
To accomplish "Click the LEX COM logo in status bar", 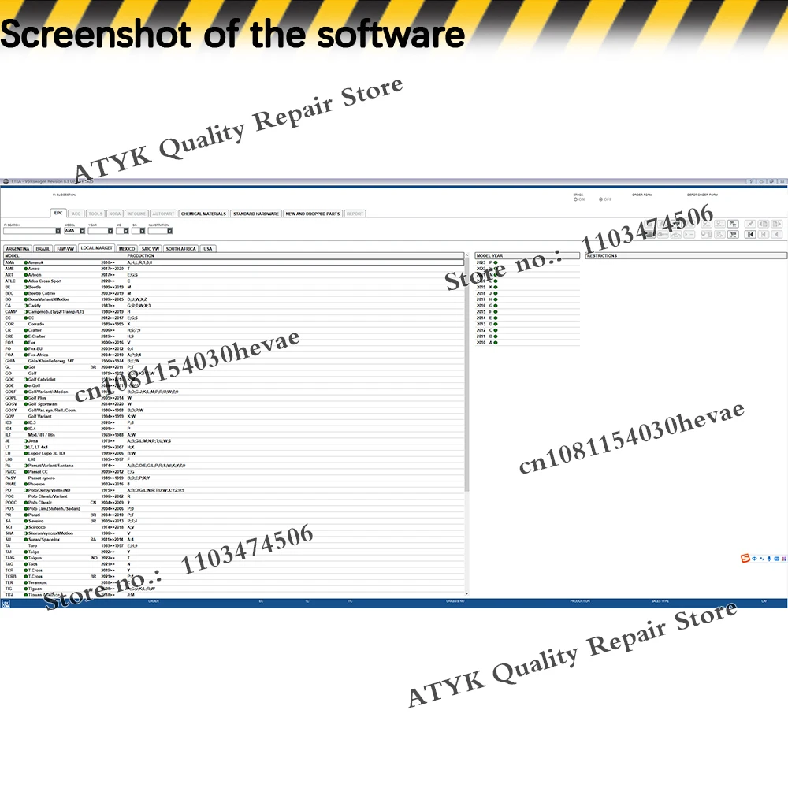I will point(6,604).
